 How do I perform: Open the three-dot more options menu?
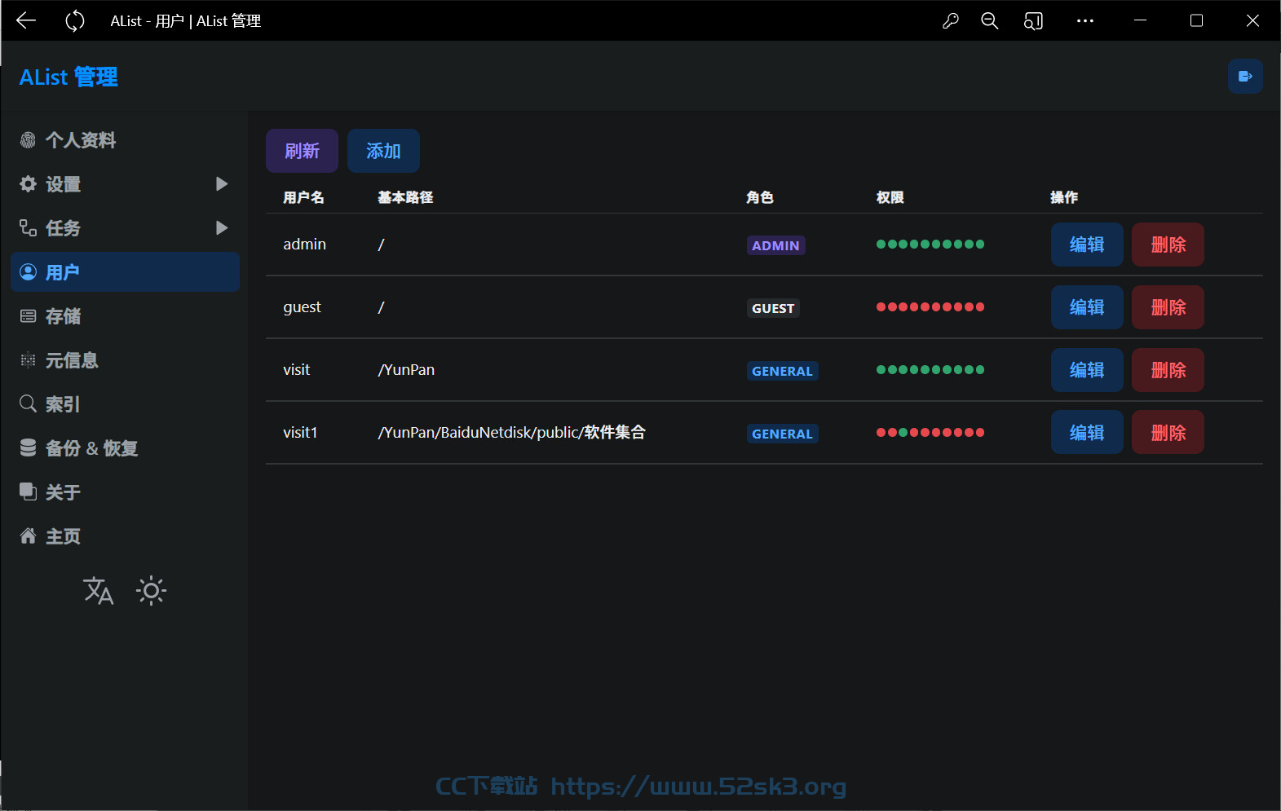(x=1085, y=20)
